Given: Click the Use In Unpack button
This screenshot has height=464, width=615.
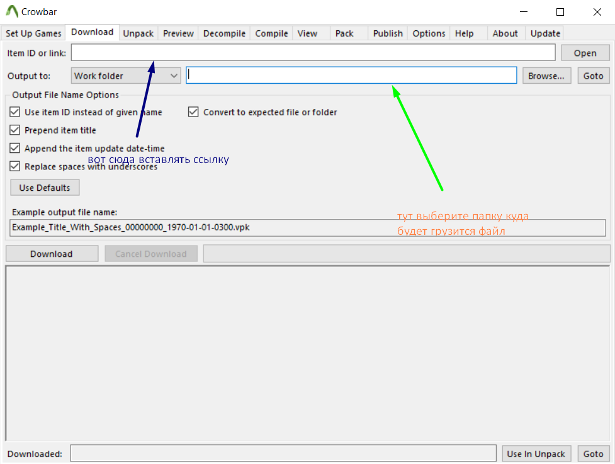Looking at the screenshot, I should [536, 454].
